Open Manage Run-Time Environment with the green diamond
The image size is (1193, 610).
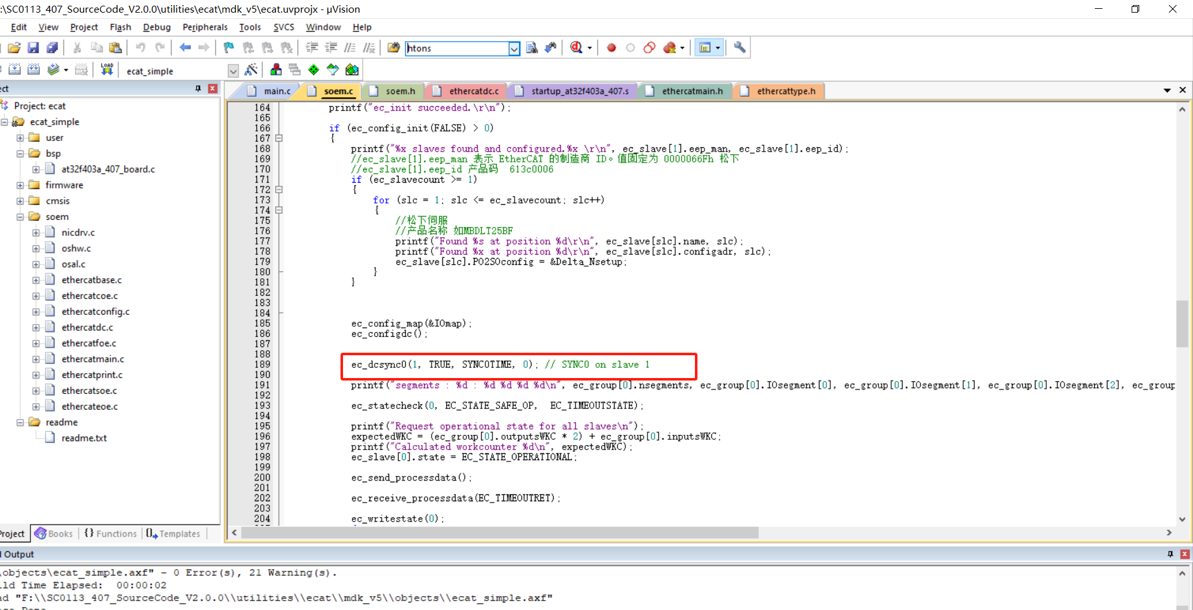313,70
